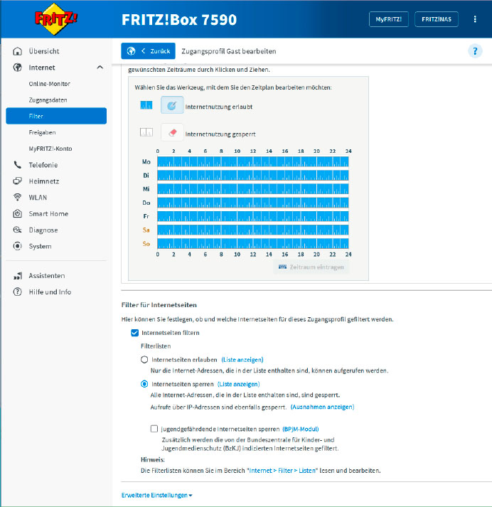Open Diagnose menu
The height and width of the screenshot is (507, 492).
click(x=43, y=230)
